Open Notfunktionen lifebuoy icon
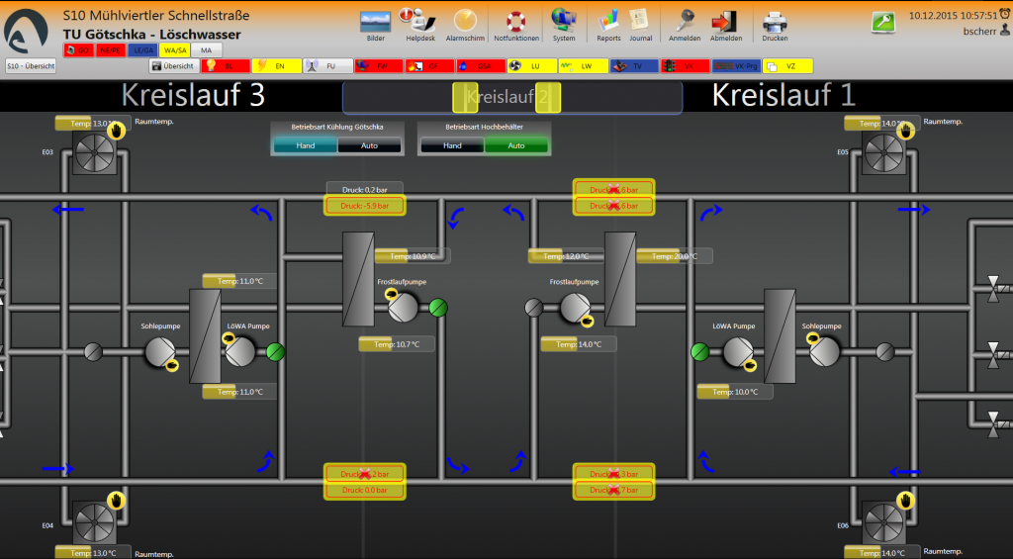Screen dimensions: 1013x559 tap(515, 22)
